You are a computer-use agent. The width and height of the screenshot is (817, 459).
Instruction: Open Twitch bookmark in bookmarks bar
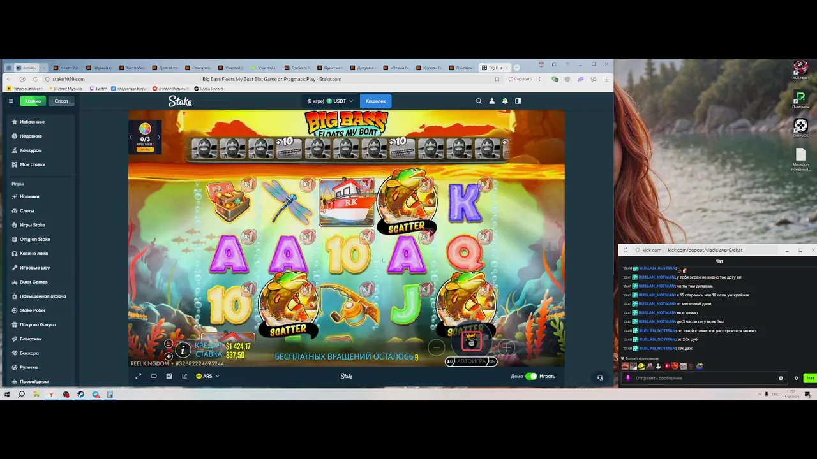tap(99, 89)
